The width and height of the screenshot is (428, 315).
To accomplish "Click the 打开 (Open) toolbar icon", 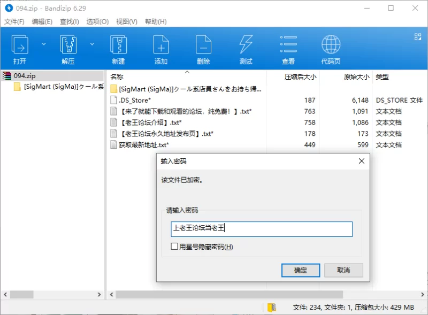I will (20, 44).
